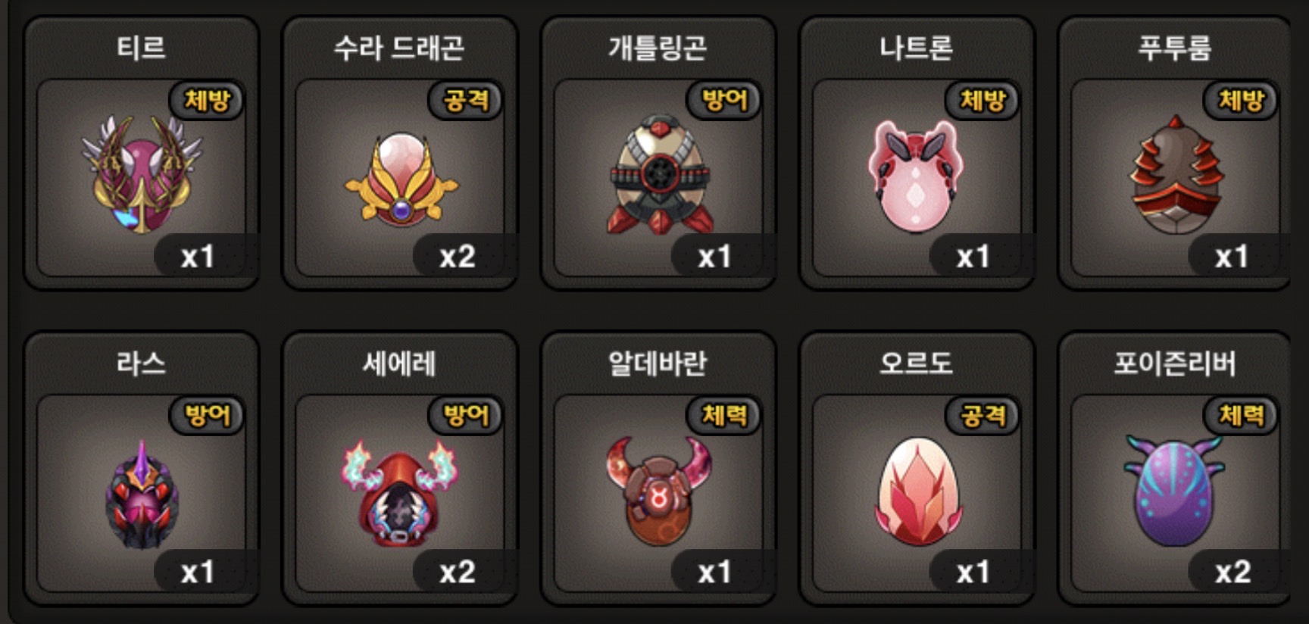Click x2 quantity on 세에레 card
Screen dimensions: 1309x624
coord(458,572)
